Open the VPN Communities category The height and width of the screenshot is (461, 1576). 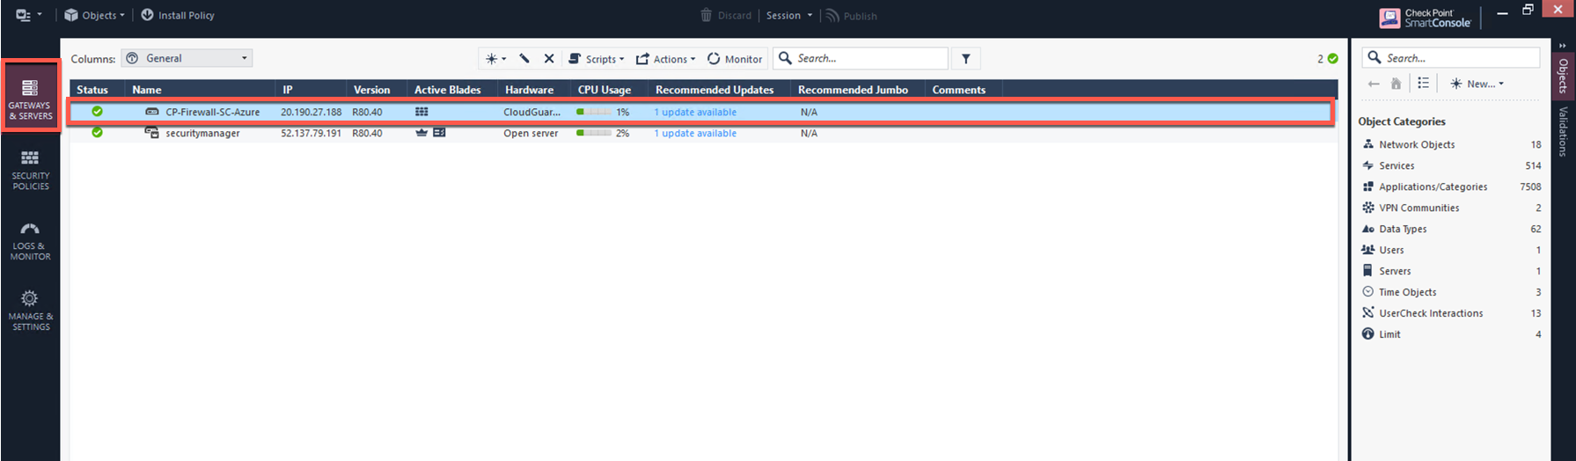1418,208
